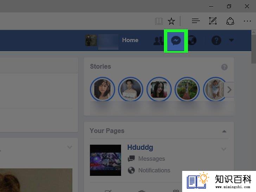Viewport: 256px width, 192px height.
Task: Show next stories with arrow
Action: [x=229, y=90]
